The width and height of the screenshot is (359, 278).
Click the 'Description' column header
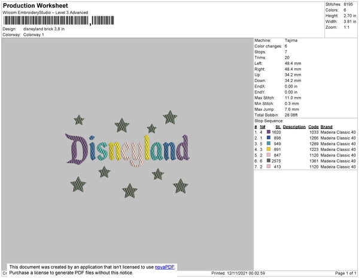point(294,127)
